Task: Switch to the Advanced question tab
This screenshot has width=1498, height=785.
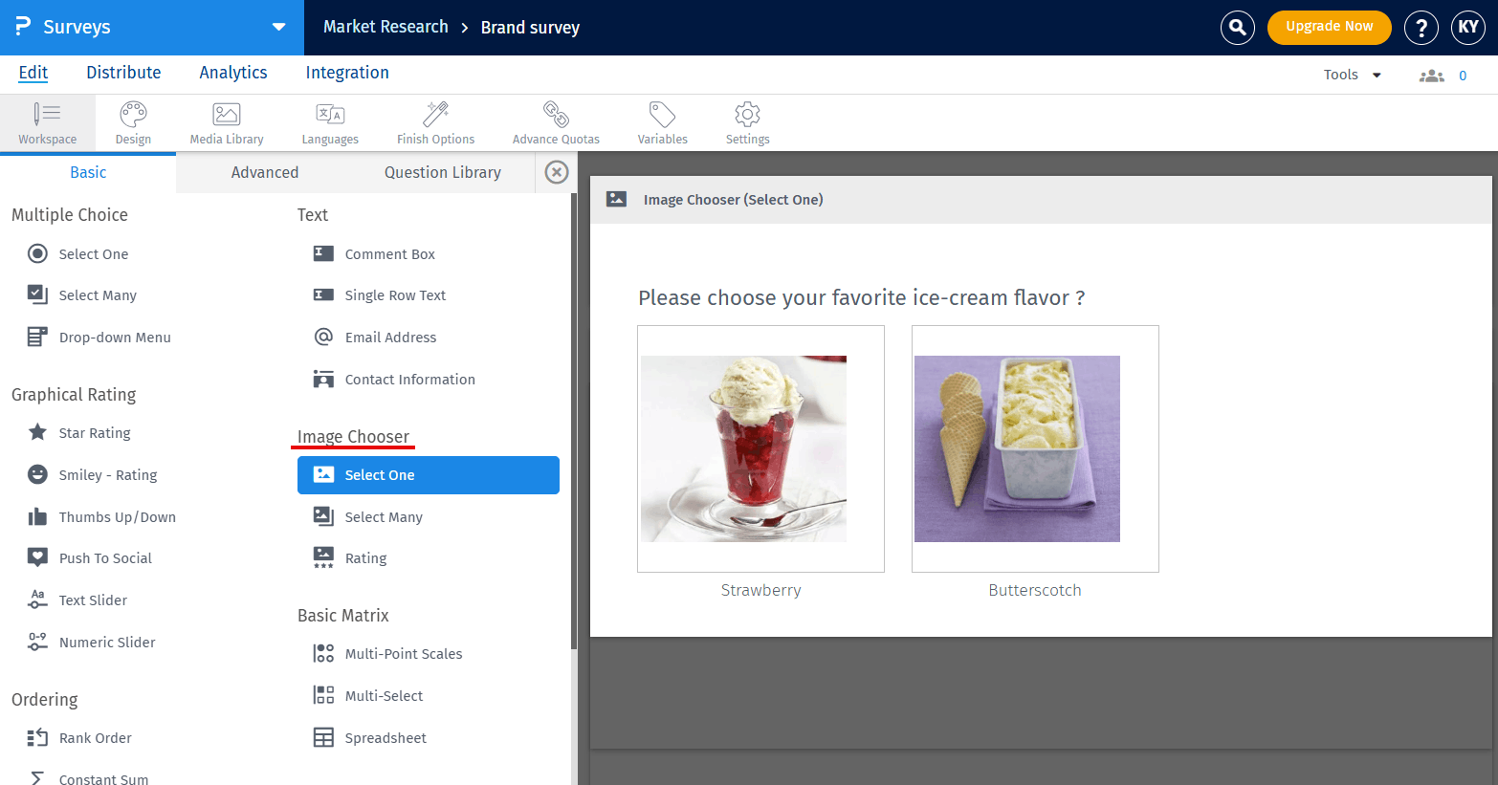Action: click(264, 172)
